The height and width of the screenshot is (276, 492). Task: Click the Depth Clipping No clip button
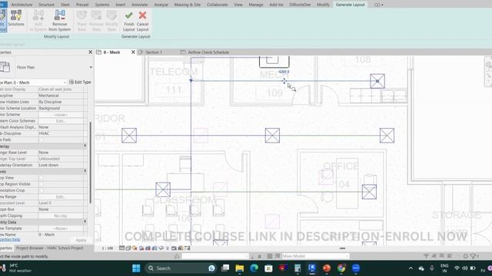[60, 216]
